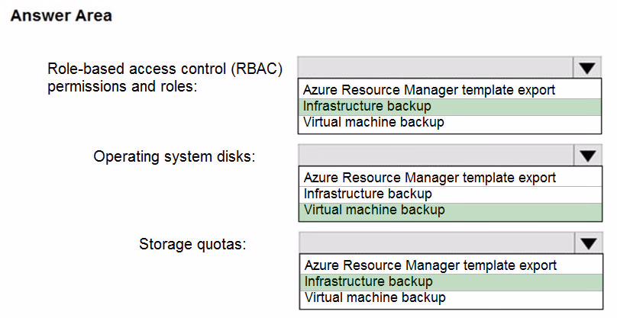
Task: Open the Operating system disks dropdown arrow
Action: 588,156
